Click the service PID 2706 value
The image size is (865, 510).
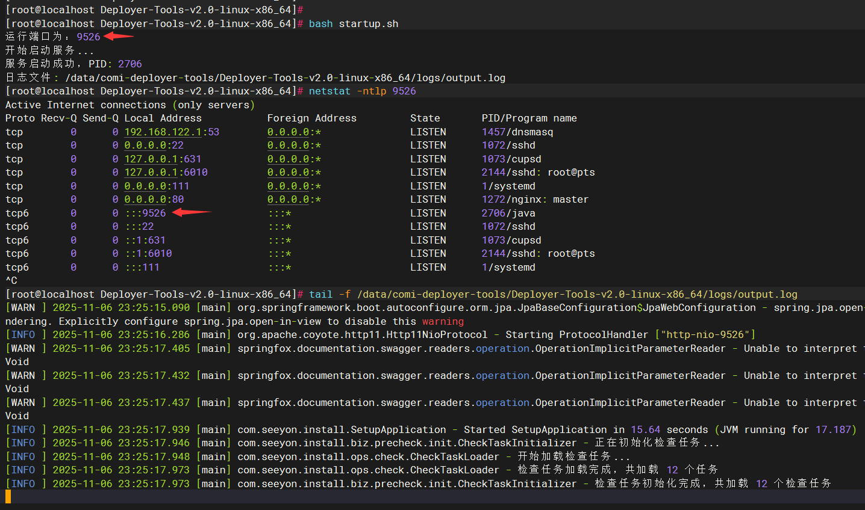coord(130,64)
